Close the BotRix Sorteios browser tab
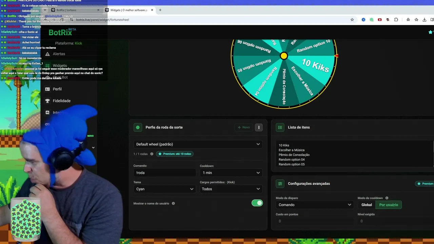Image resolution: width=434 pixels, height=244 pixels. pos(98,10)
